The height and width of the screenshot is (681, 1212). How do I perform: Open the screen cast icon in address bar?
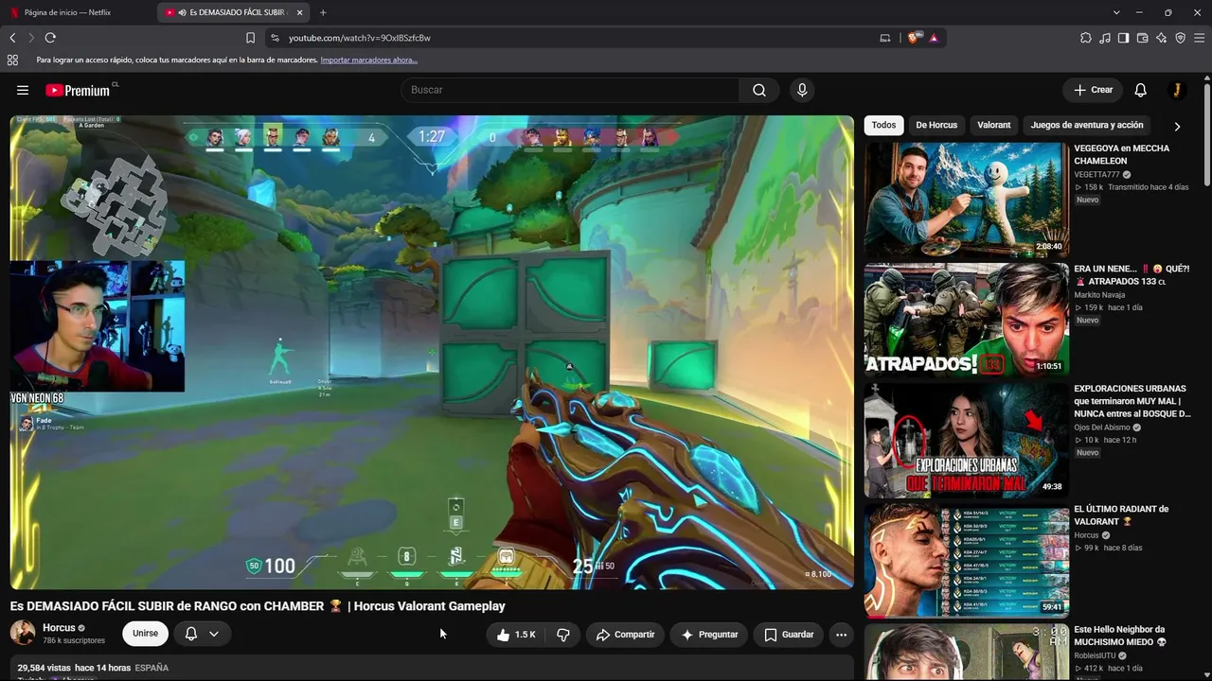click(885, 38)
